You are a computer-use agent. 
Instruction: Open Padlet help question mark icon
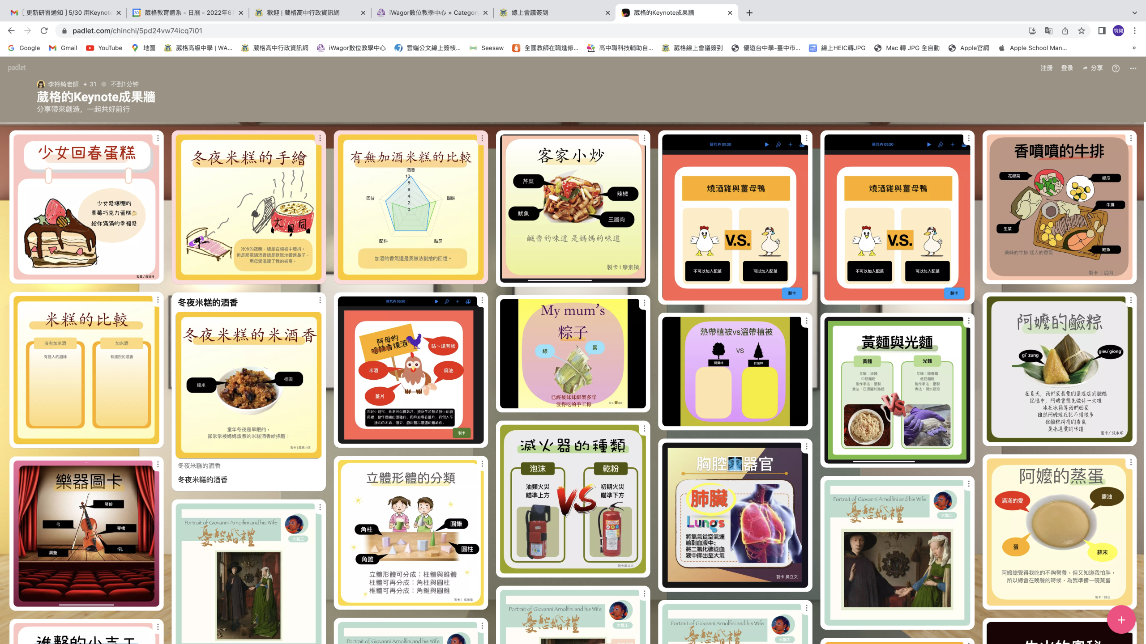pos(1116,68)
